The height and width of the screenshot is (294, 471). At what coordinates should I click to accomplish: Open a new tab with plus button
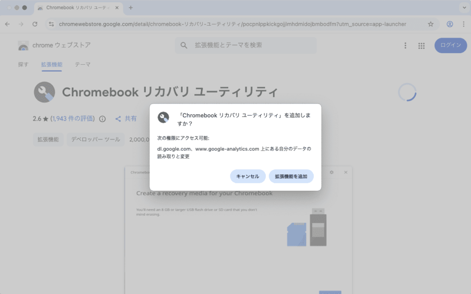[131, 8]
